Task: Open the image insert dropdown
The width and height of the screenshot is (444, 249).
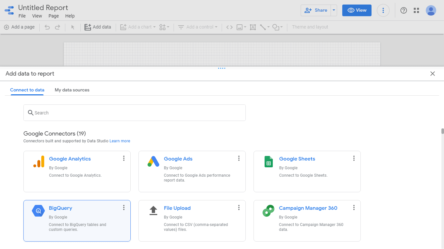Action: 241,27
